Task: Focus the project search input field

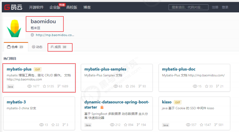Action: coord(188,7)
